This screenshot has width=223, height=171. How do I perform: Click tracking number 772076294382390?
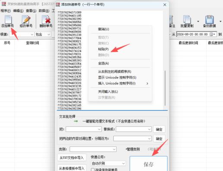[70, 19]
